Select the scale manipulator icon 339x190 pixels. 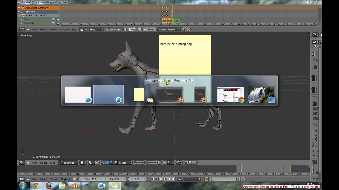[x=115, y=163]
